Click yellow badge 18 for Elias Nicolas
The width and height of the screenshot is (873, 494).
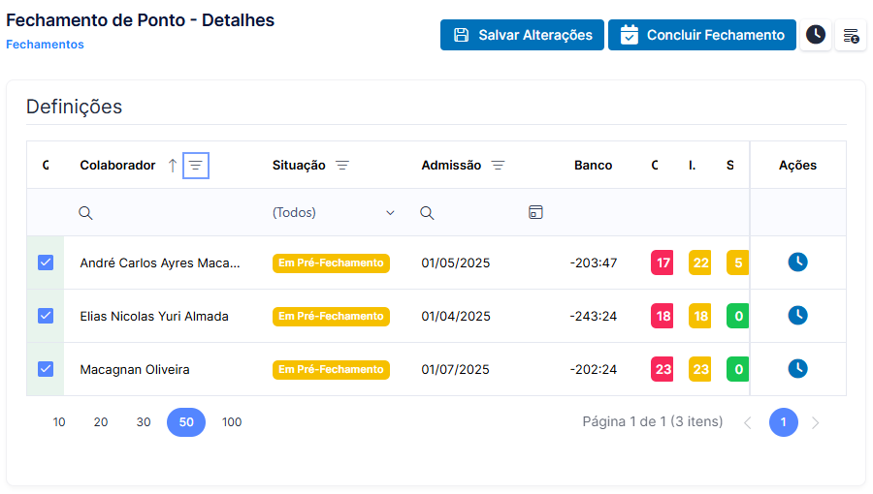(x=699, y=316)
